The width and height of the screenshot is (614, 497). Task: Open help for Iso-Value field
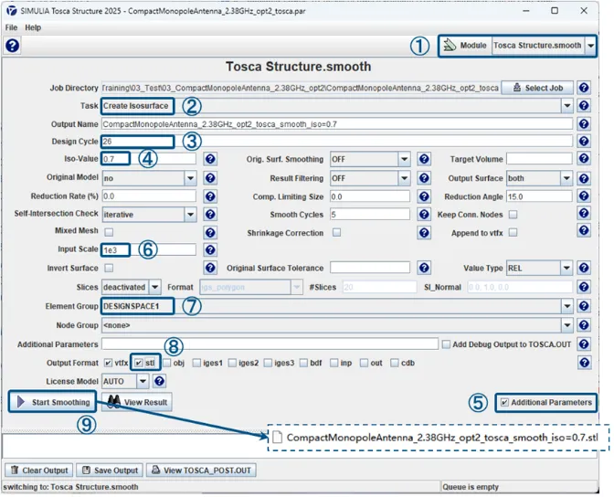(210, 159)
